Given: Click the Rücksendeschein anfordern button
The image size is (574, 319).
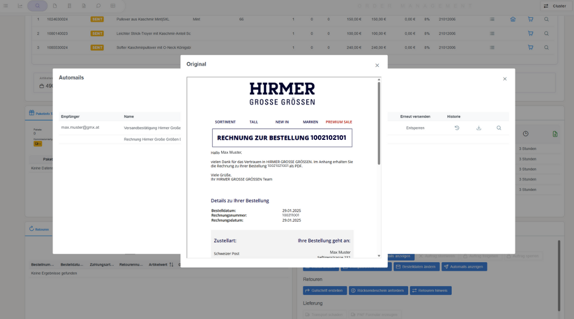Looking at the screenshot, I should (378, 290).
